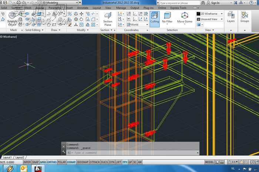Screen dimensions: 259x172
Task: Select the Rotate tool in Modify panel
Action: [x=81, y=19]
